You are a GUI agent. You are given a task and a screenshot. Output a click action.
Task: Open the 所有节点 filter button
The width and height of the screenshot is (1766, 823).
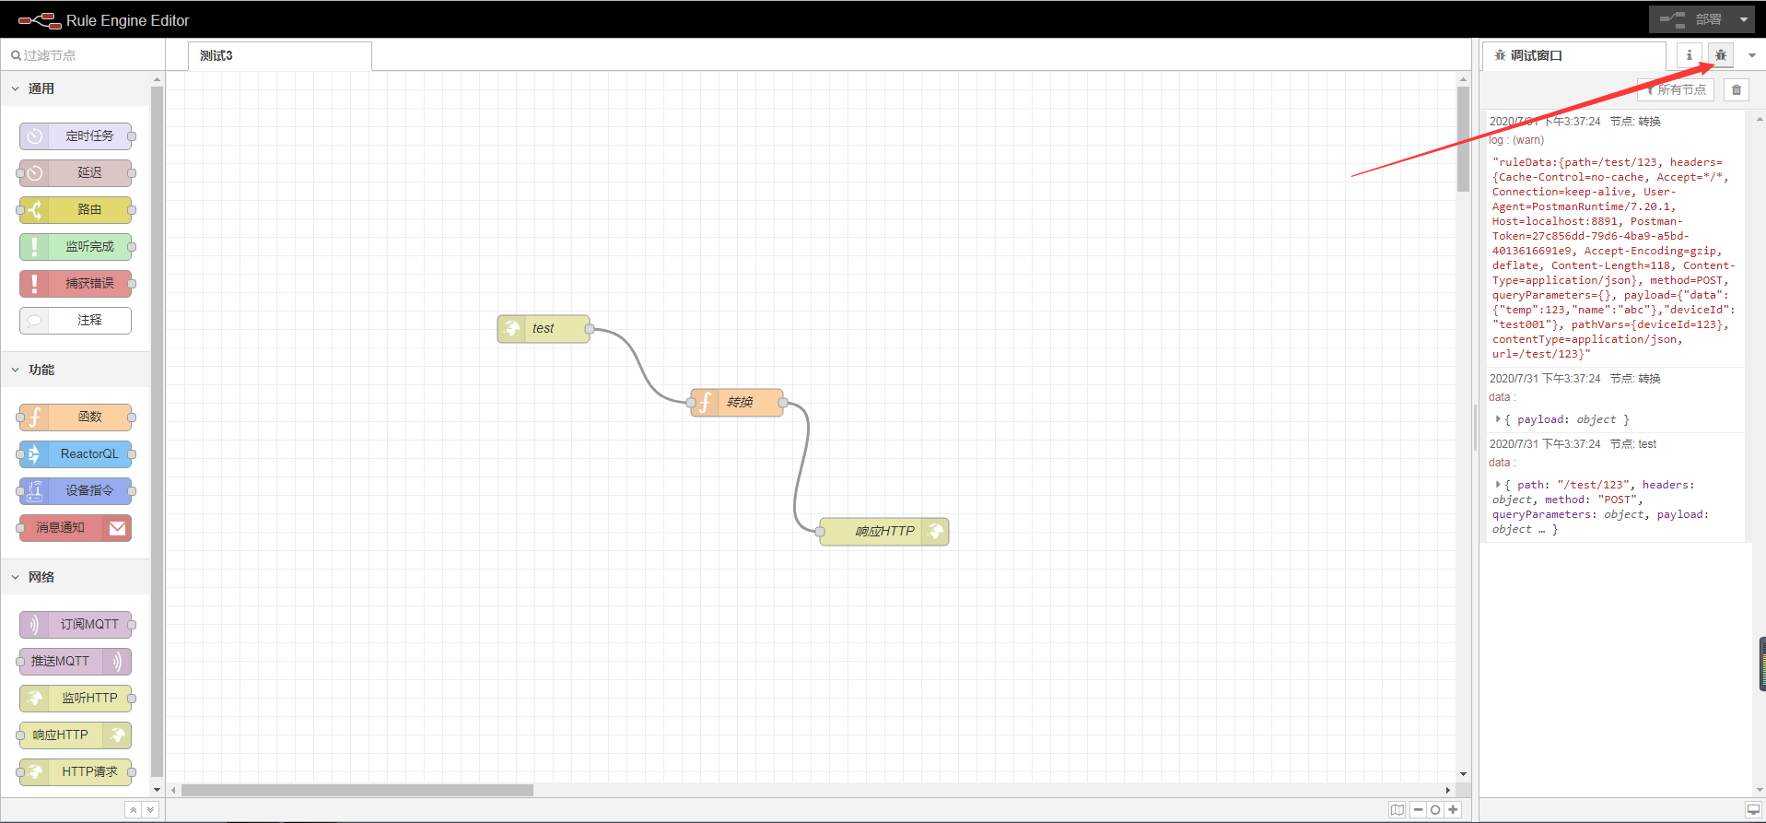(x=1675, y=89)
